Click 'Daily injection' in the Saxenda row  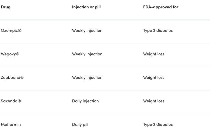point(85,101)
